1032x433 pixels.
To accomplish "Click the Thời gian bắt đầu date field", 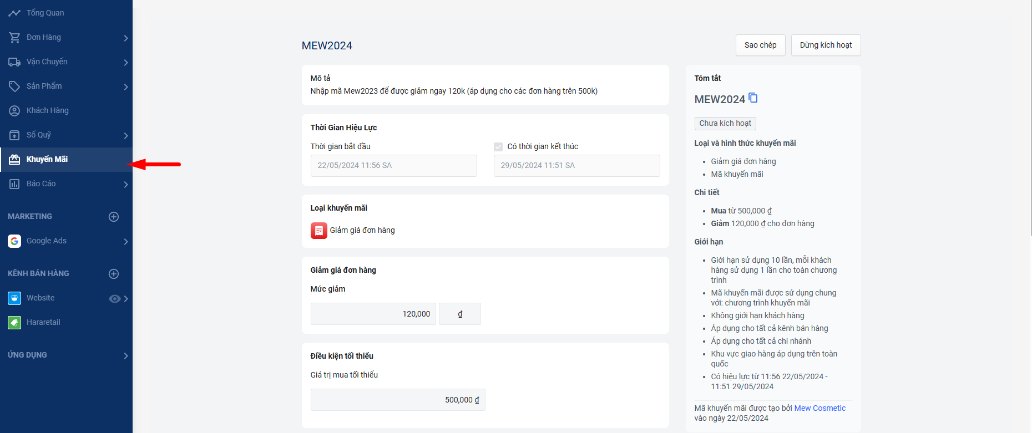I will pos(394,166).
